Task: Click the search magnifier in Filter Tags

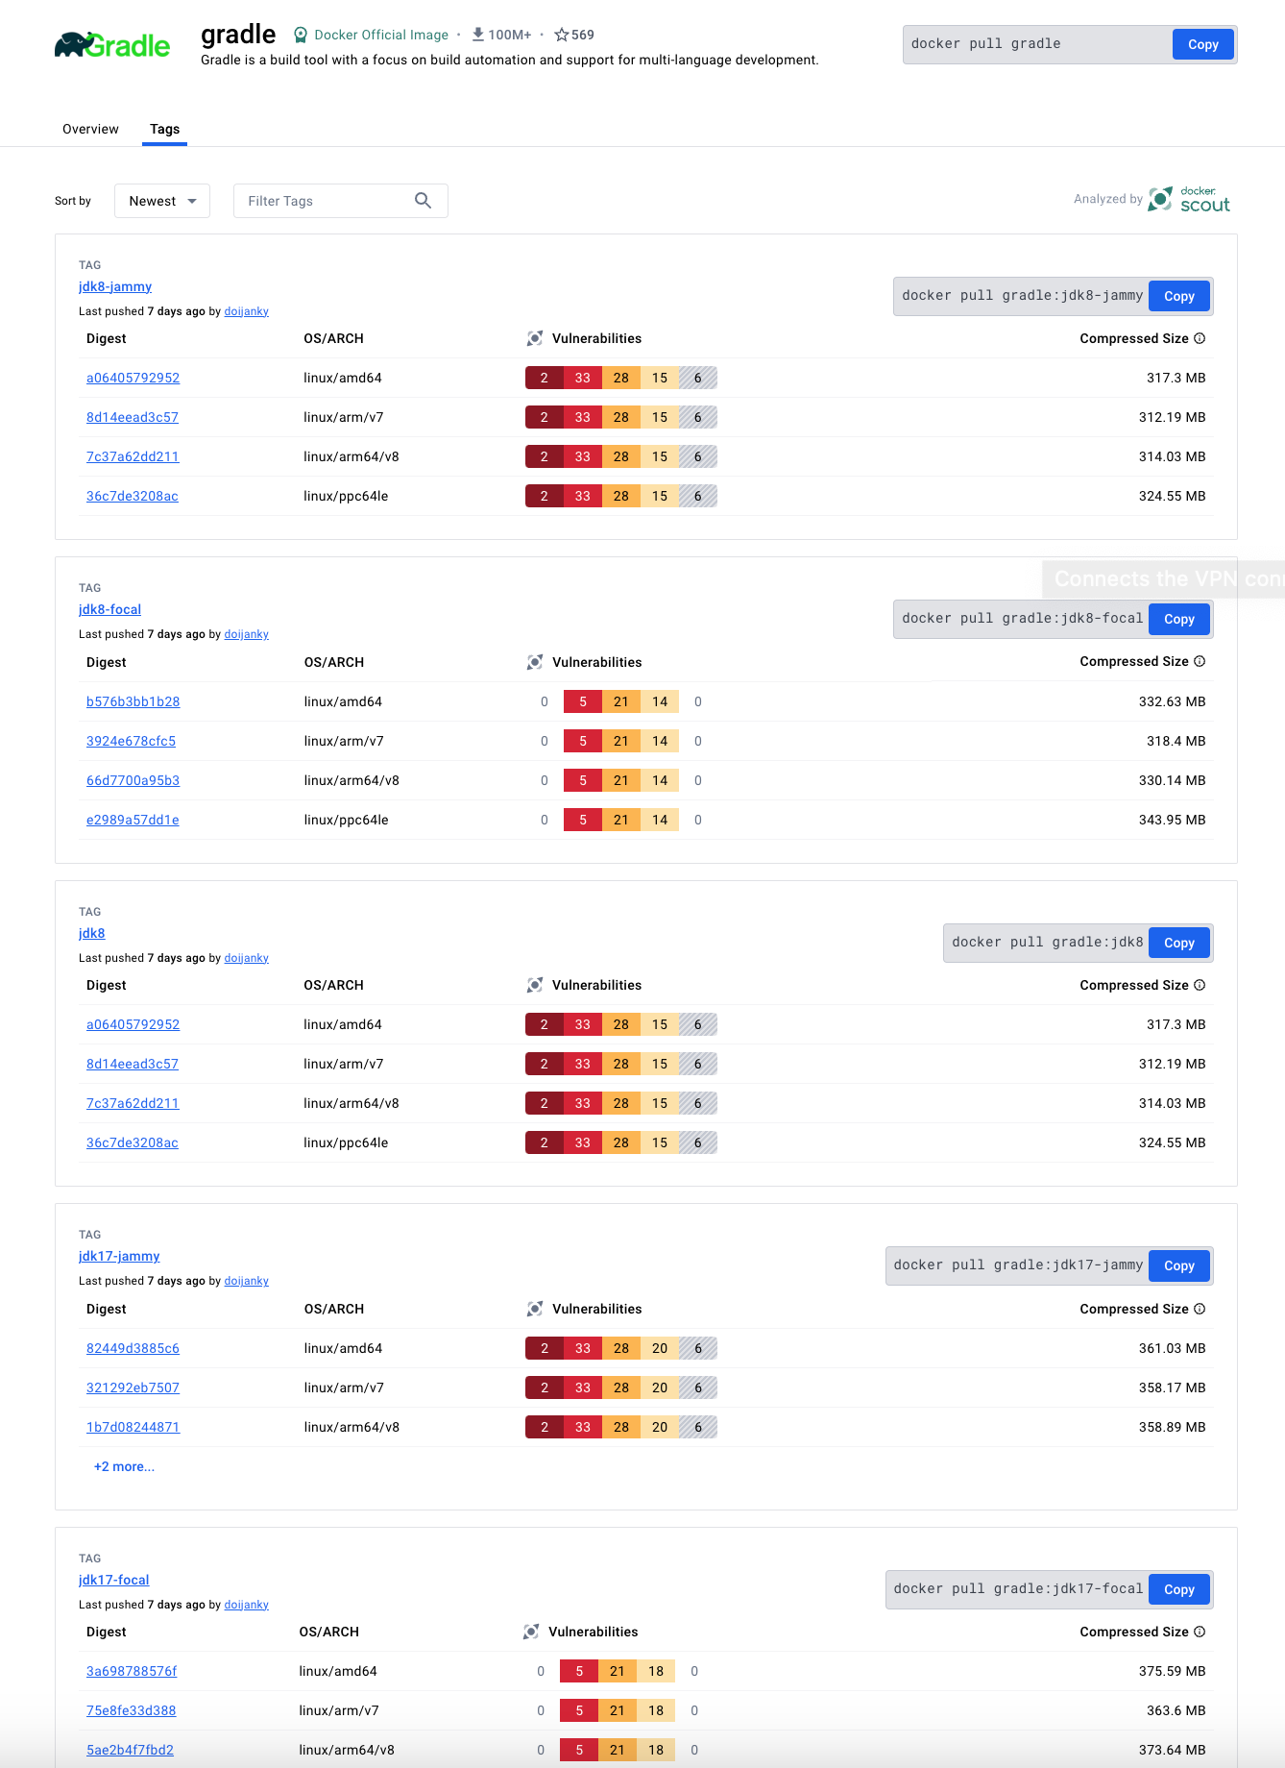Action: [x=423, y=201]
